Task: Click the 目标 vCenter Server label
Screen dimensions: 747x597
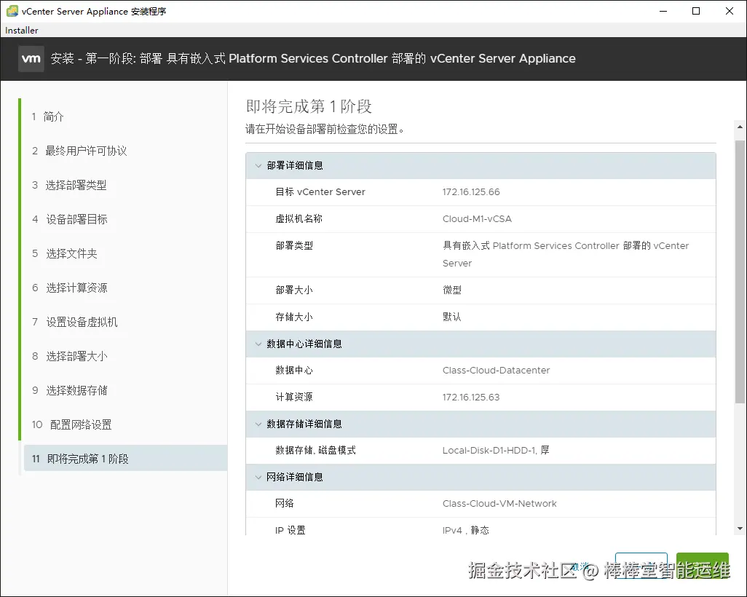Action: (x=320, y=192)
